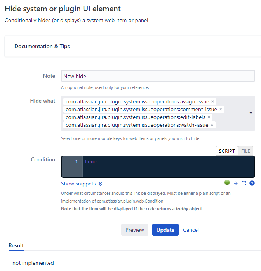261x271 pixels.
Task: Click the 'not implemented' result text
Action: click(x=33, y=263)
